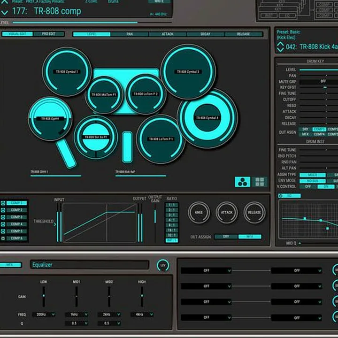Open the MID1 Q 0.5 dropdown
The image size is (338, 338).
(x=77, y=323)
